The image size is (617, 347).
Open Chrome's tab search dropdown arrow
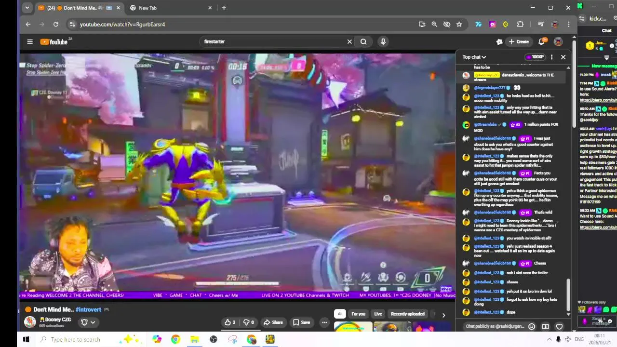pos(27,8)
